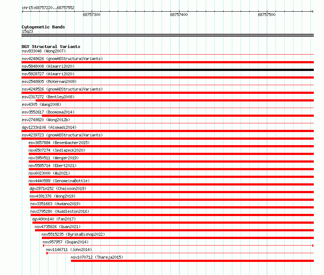Image resolution: width=324 pixels, height=275 pixels.
Task: Open the Cytogenetic Bands track heading
Action: tap(43, 27)
